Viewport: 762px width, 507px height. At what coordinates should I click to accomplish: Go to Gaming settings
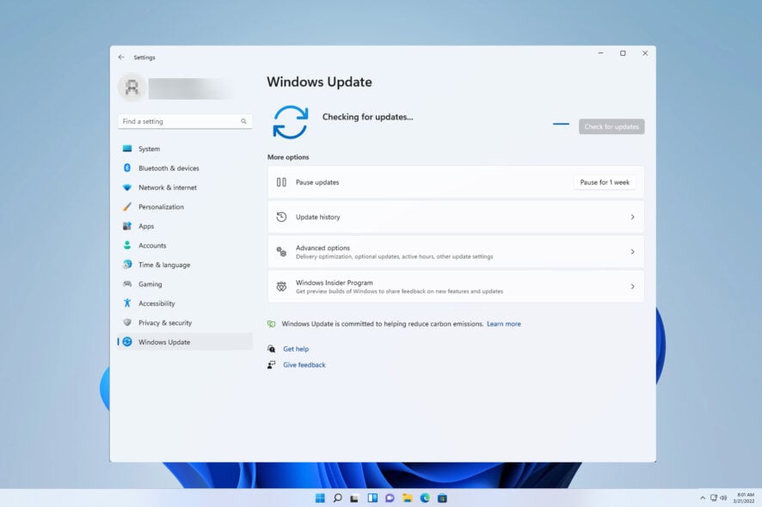(x=185, y=284)
